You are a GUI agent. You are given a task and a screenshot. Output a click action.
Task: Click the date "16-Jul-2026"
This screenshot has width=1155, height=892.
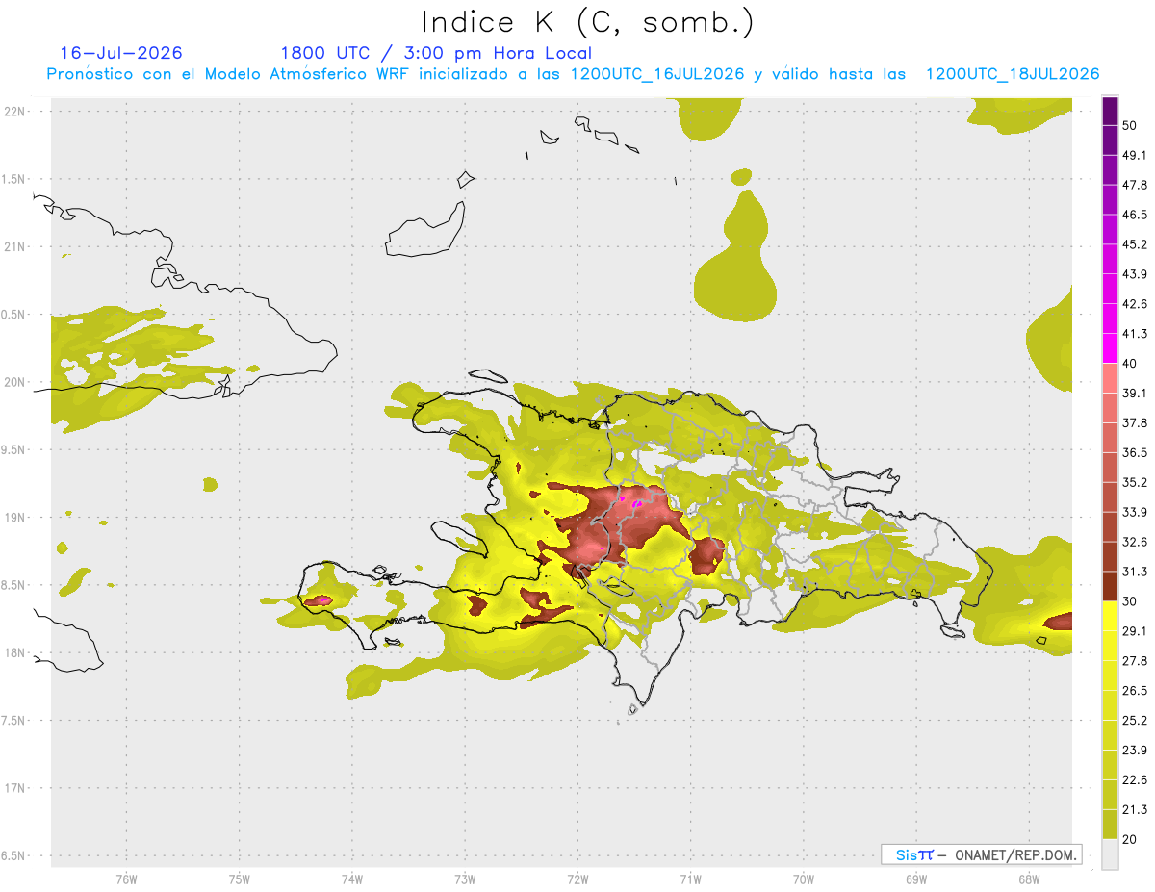click(x=121, y=53)
